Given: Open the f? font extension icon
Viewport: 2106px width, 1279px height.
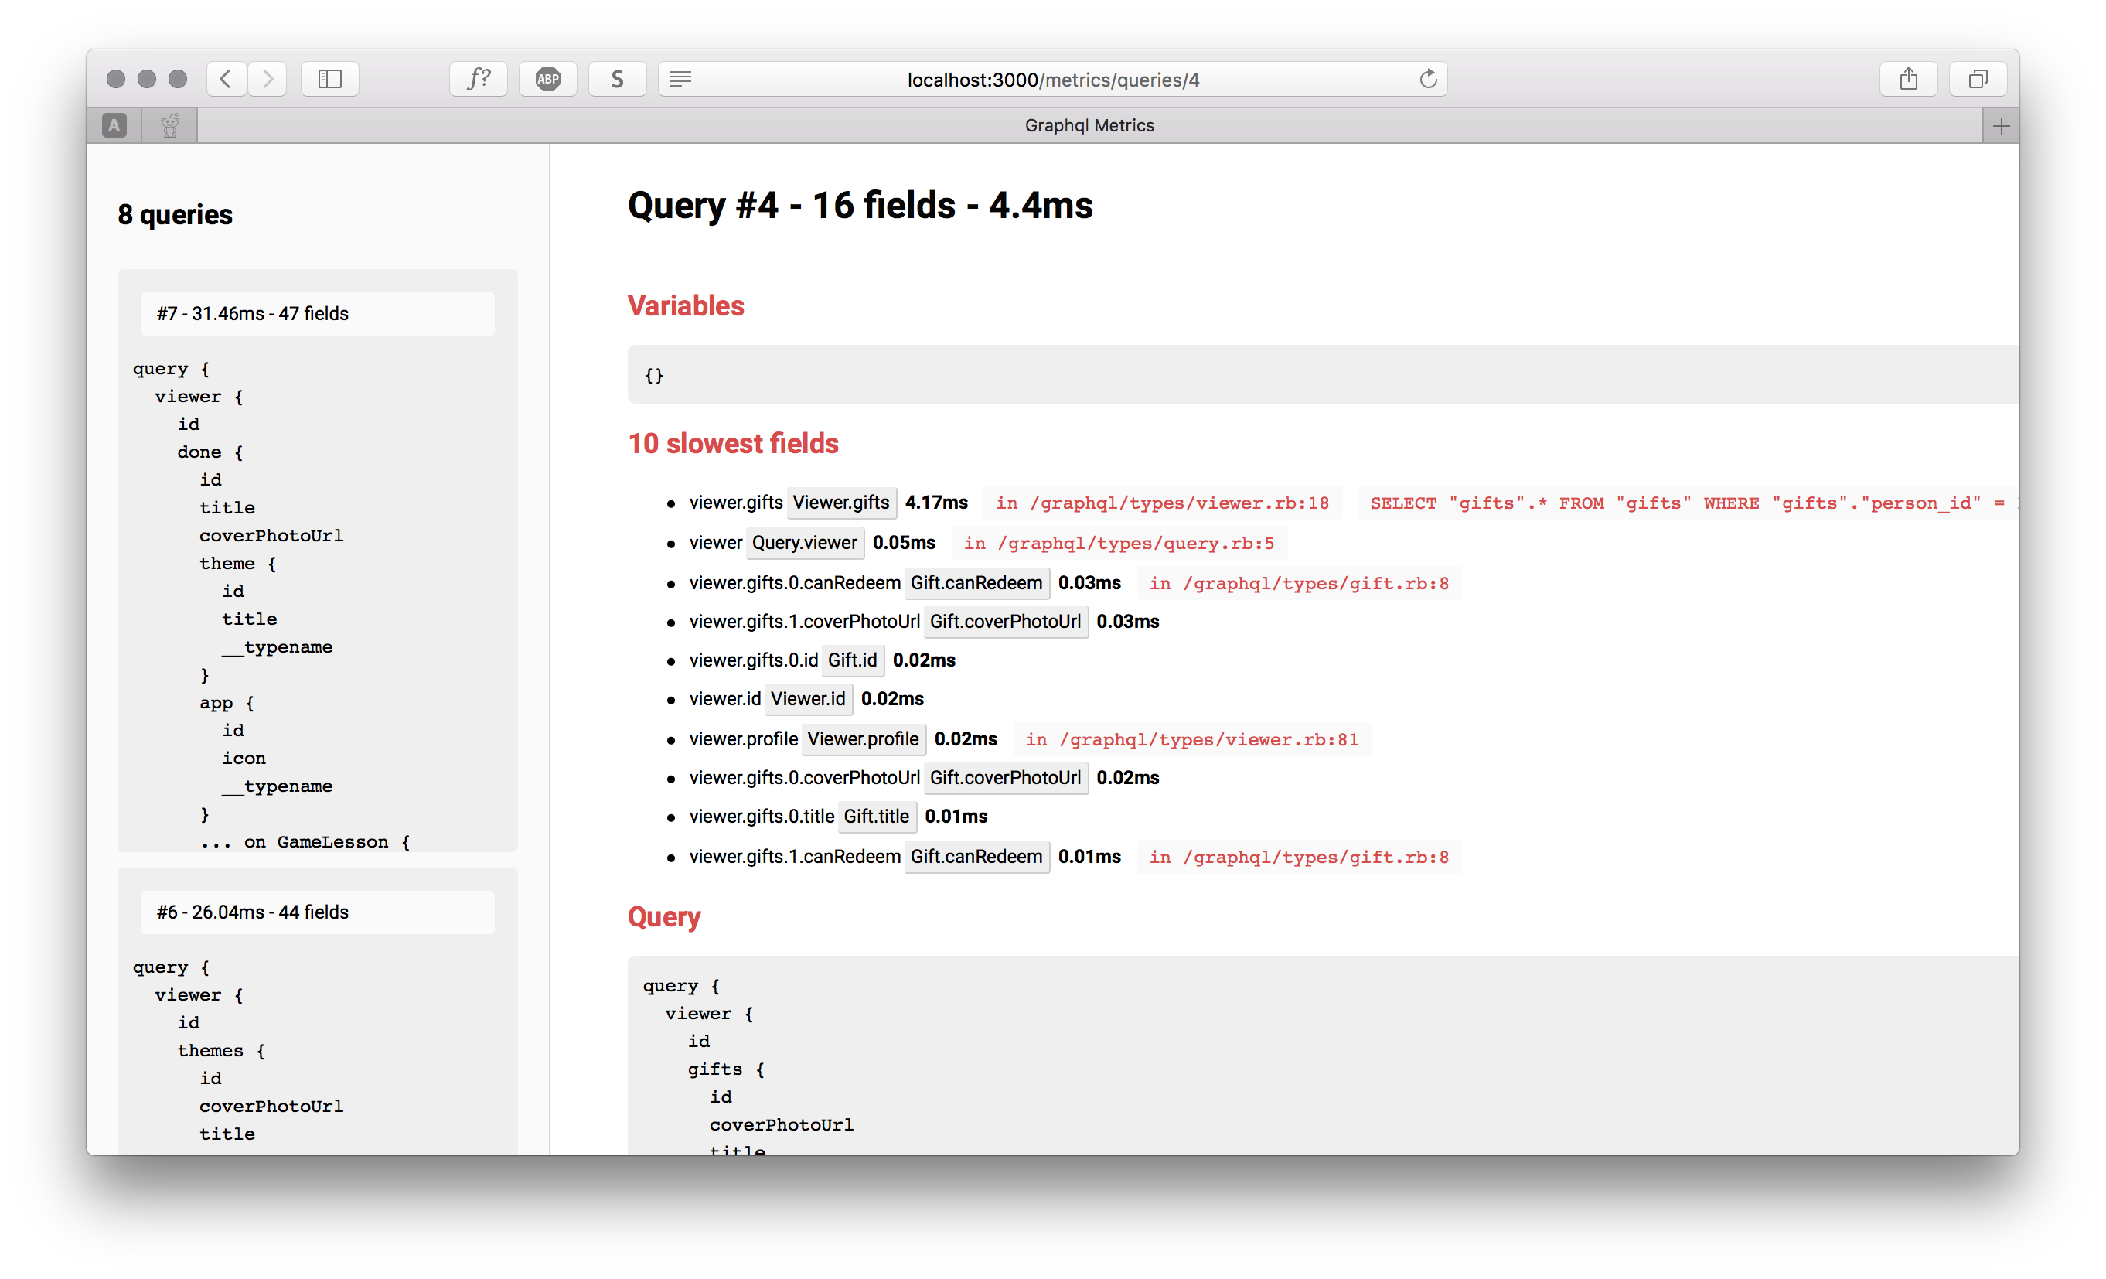Looking at the screenshot, I should (479, 80).
